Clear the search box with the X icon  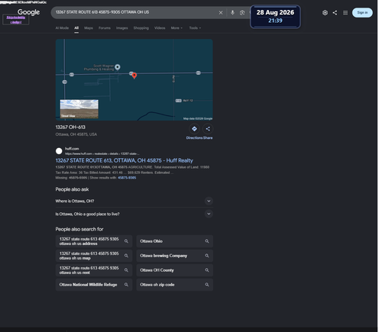pos(221,12)
